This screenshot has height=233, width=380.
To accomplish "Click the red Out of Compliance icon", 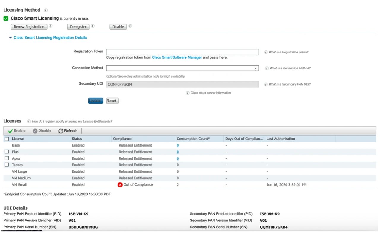I will (x=120, y=184).
